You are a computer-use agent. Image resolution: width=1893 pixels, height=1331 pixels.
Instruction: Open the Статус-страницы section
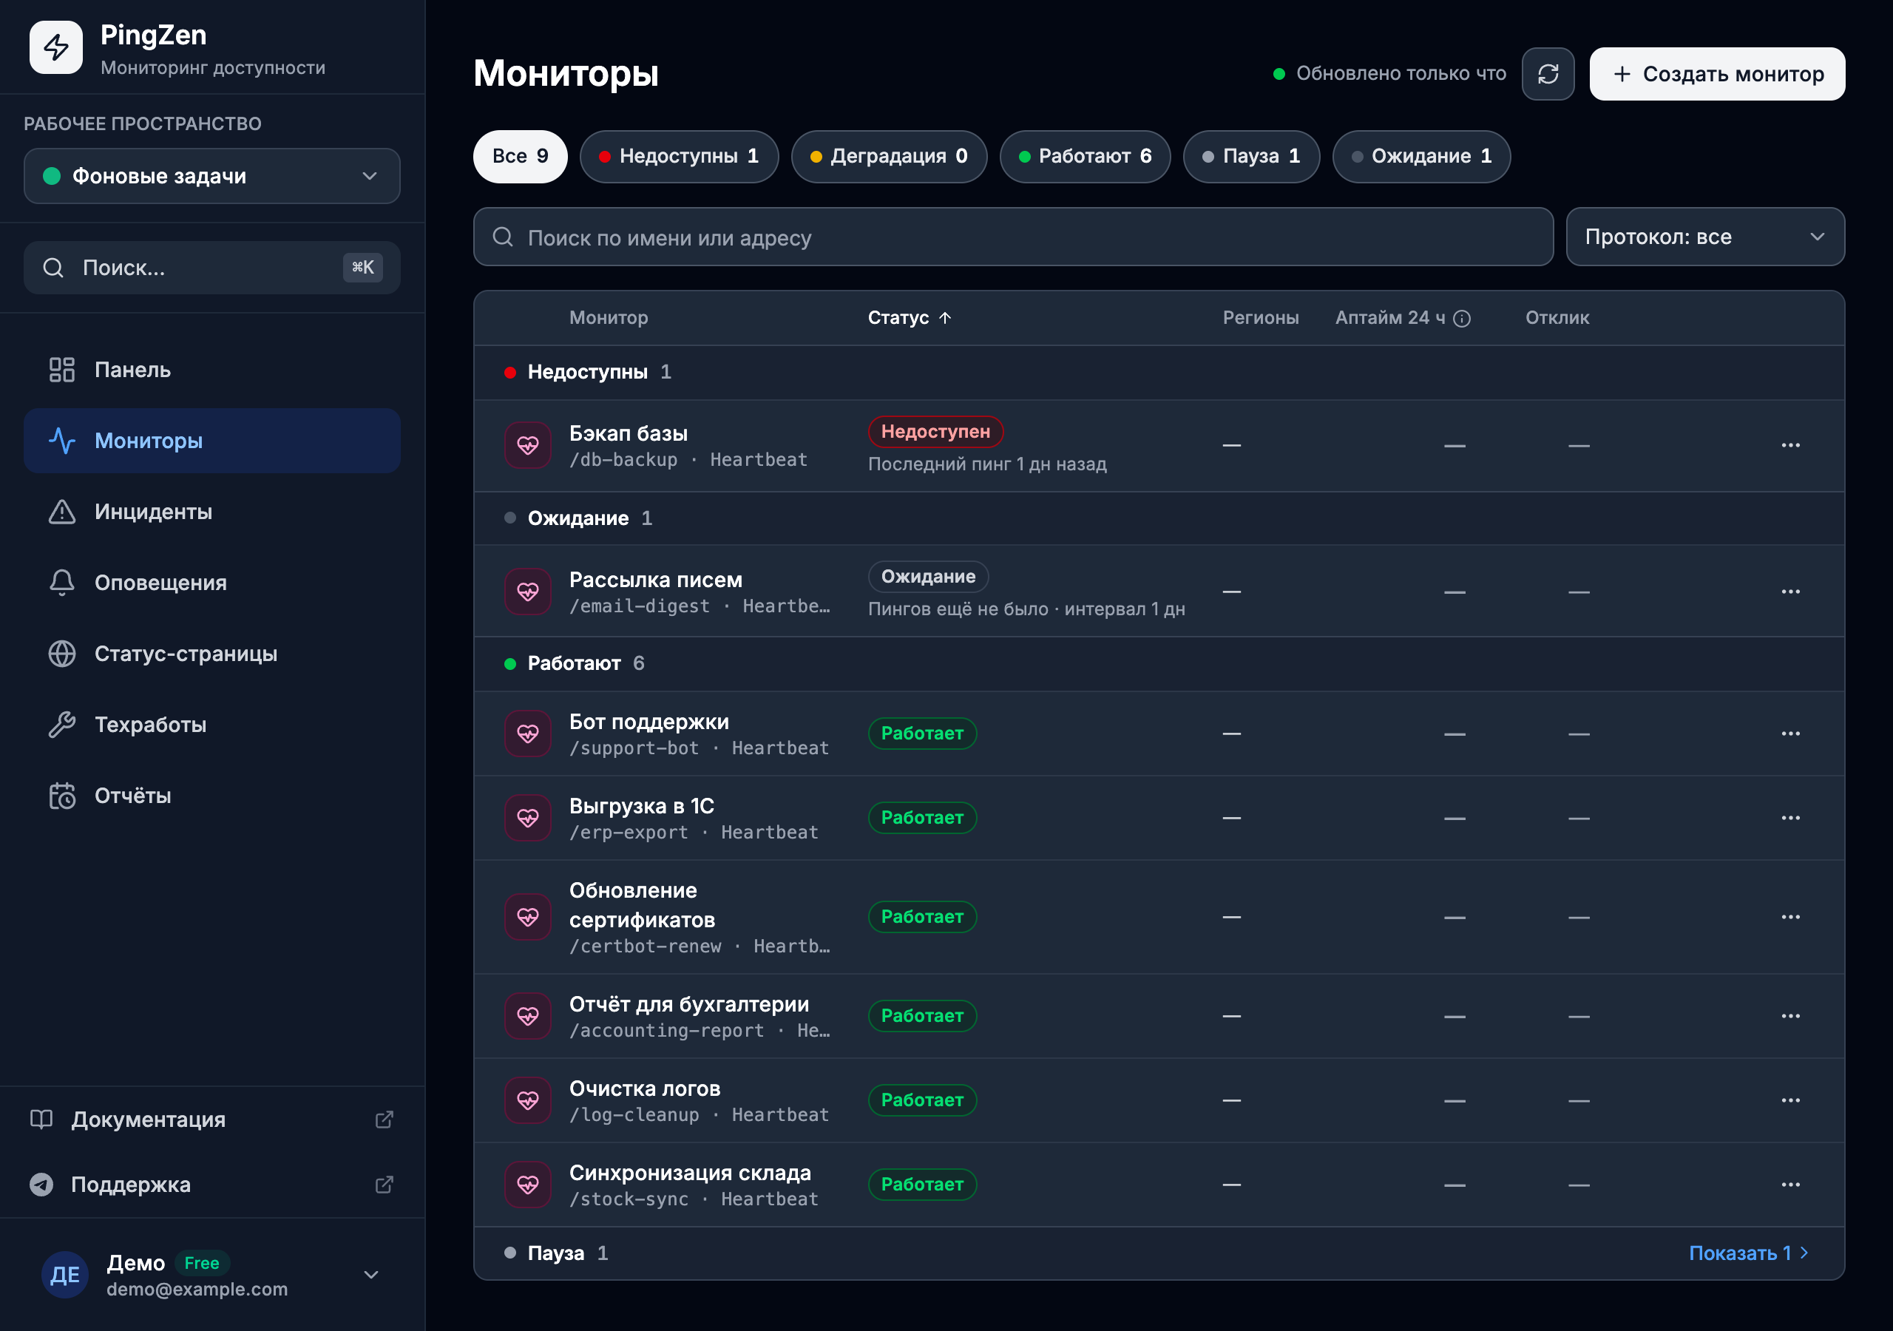[x=212, y=653]
